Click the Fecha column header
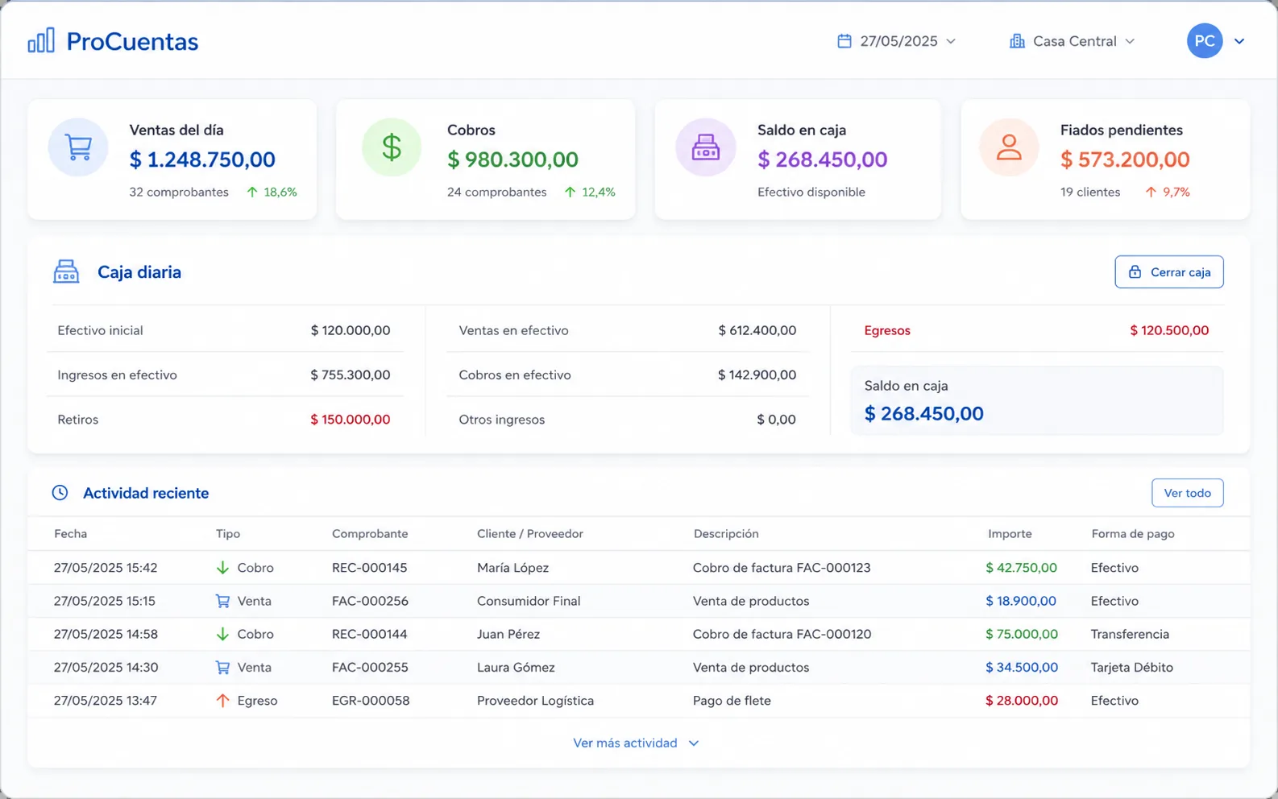 tap(70, 533)
